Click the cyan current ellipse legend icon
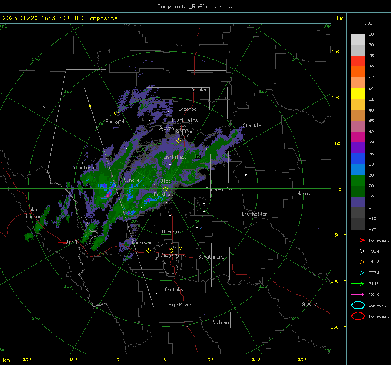 point(358,305)
